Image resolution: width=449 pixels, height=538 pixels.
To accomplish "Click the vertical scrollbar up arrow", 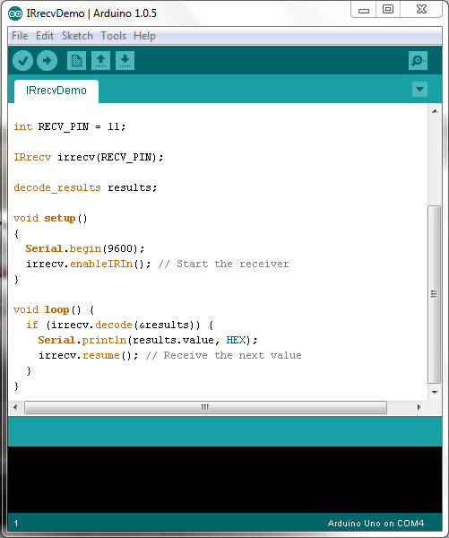I will pos(435,111).
